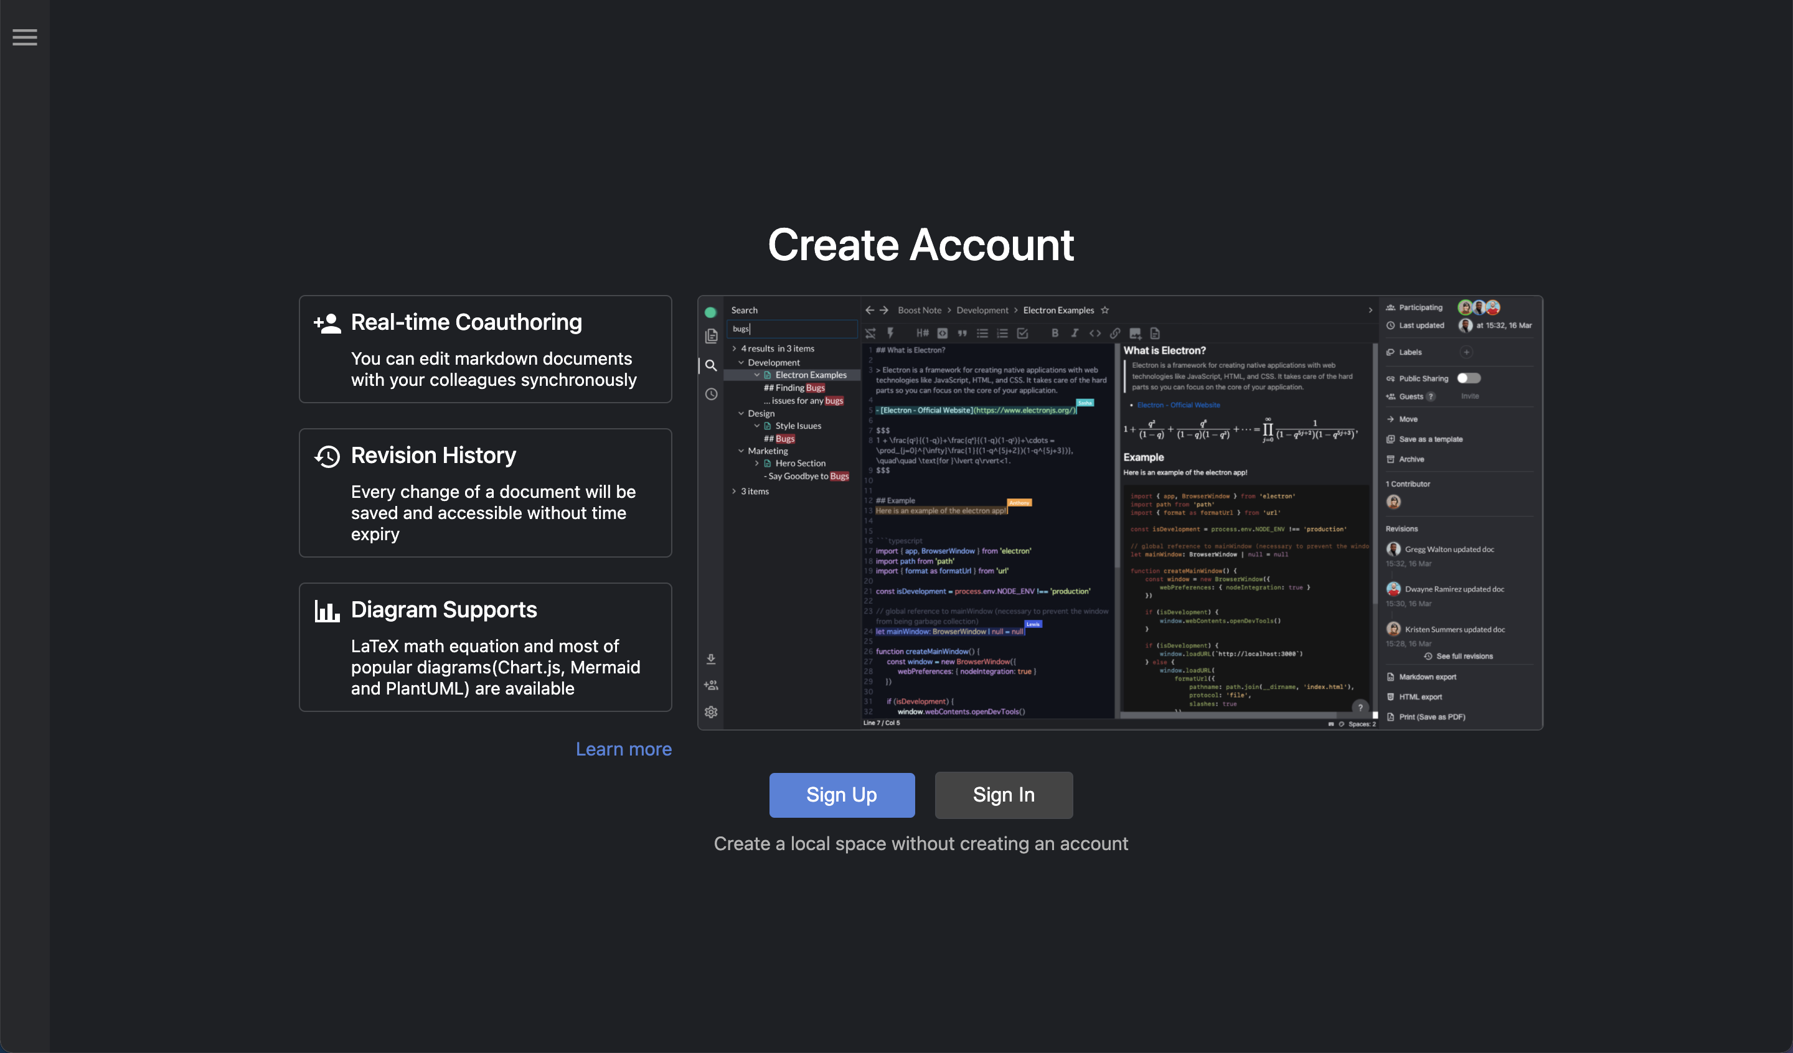Click the checklist checkbox icon in the editor toolbar
The height and width of the screenshot is (1053, 1793).
[x=1022, y=333]
